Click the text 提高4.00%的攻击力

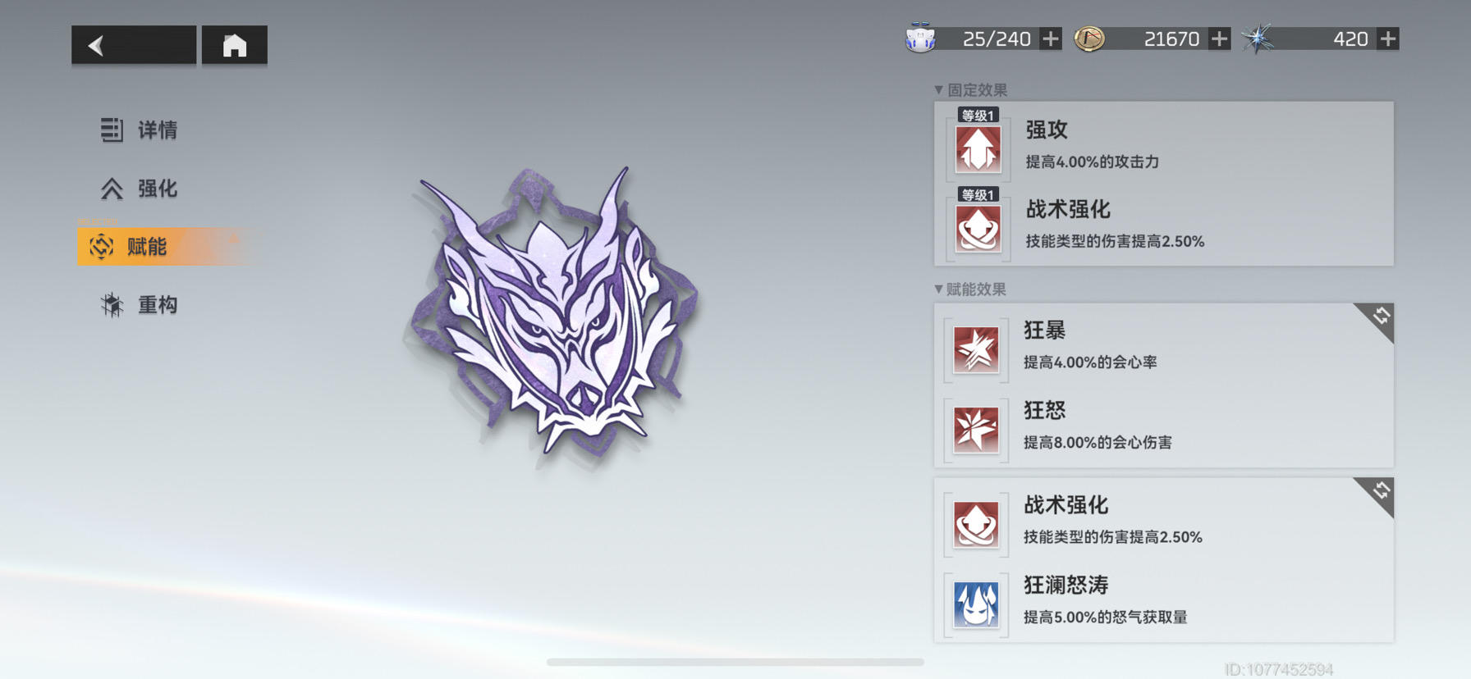point(1092,162)
